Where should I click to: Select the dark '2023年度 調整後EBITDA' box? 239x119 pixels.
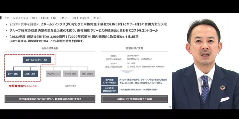click(109, 90)
